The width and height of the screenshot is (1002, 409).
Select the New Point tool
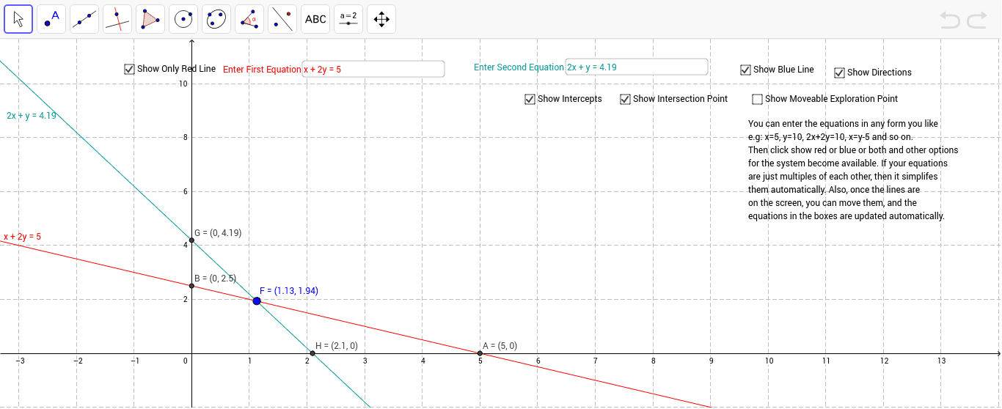coord(51,19)
